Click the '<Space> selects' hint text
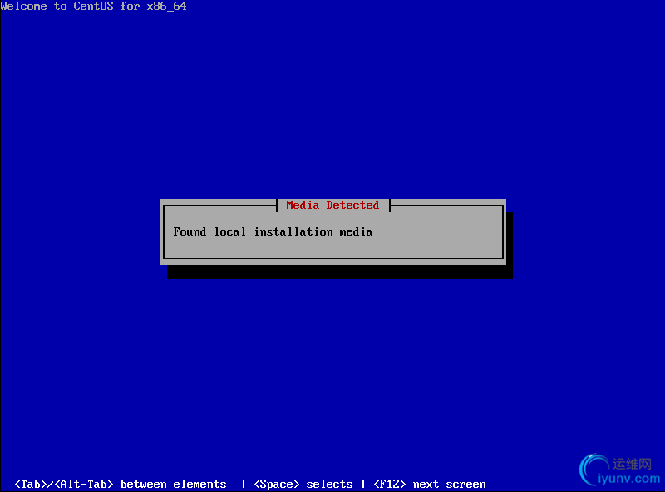665x492 pixels. pos(303,484)
